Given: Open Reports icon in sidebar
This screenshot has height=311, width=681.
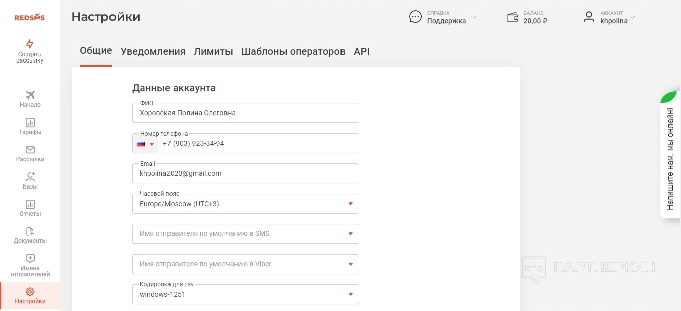Looking at the screenshot, I should 30,204.
